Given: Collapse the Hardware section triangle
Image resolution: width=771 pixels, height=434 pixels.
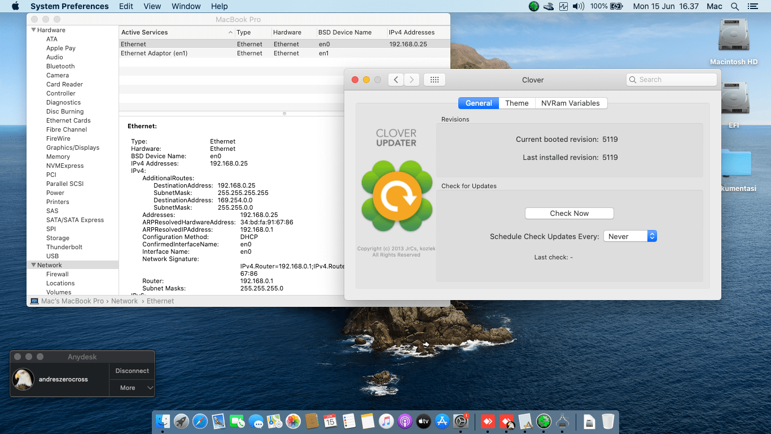Looking at the screenshot, I should [33, 30].
